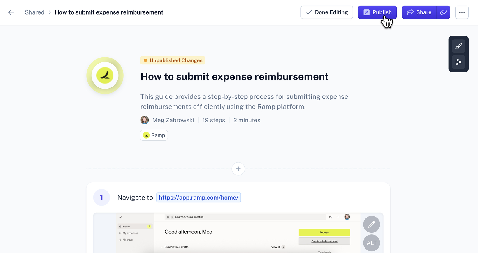Click Meg Zabrowski's author avatar
478x253 pixels.
point(145,120)
